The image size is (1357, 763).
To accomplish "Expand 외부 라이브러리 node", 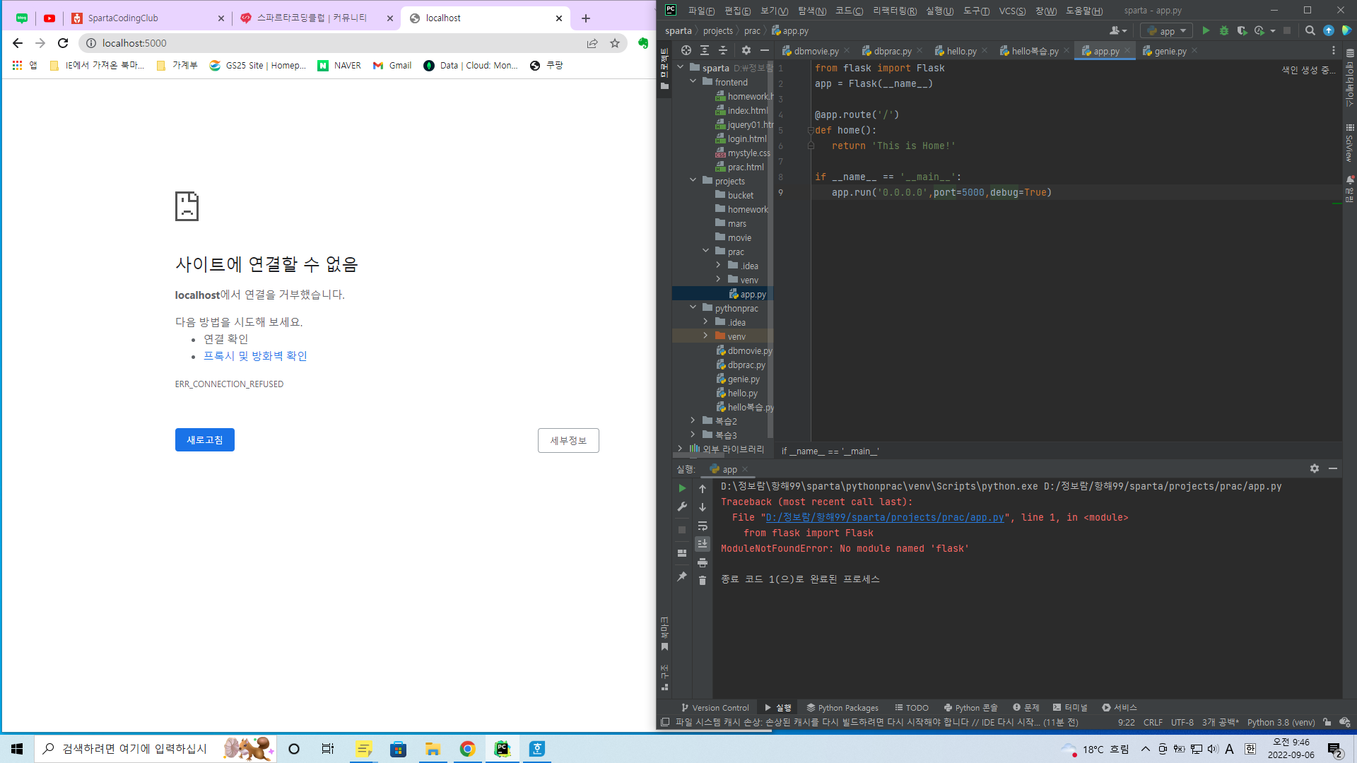I will pos(680,449).
